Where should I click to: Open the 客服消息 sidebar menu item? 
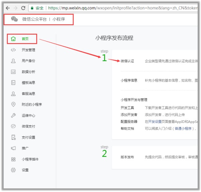tap(28, 94)
